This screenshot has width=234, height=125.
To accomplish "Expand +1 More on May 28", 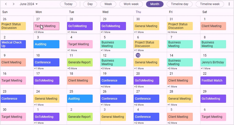I will pyautogui.click(x=72, y=32).
